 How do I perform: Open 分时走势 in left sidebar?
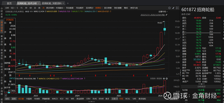2,13
